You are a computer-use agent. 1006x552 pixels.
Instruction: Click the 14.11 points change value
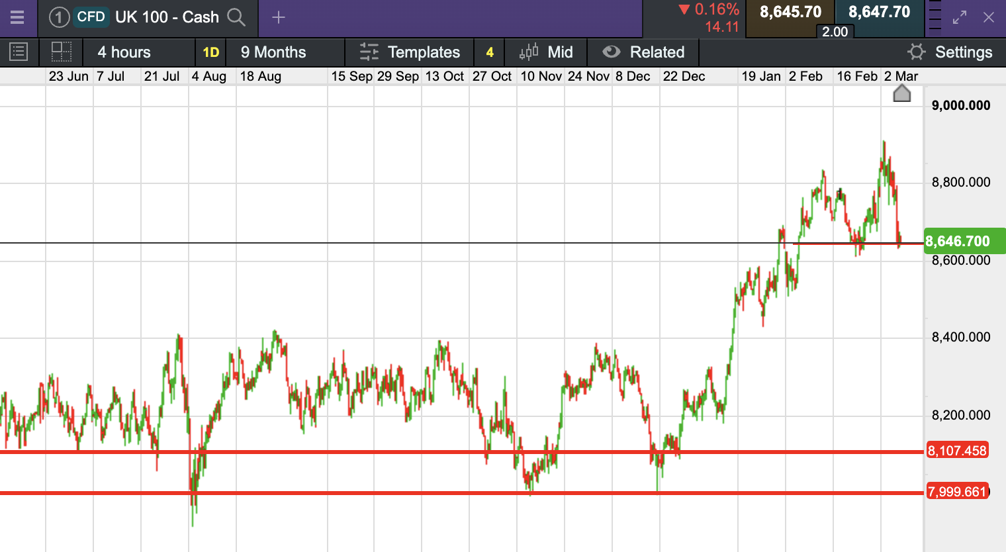(721, 27)
